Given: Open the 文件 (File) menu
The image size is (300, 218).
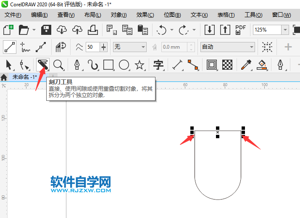Looking at the screenshot, I should tap(13, 15).
